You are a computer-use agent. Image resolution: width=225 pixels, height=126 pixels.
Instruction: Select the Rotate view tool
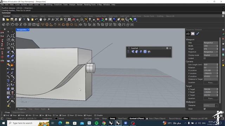(45, 20)
